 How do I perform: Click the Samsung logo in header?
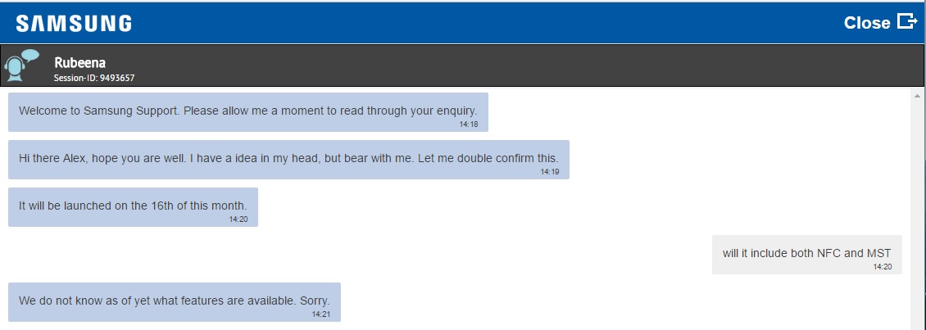(74, 23)
